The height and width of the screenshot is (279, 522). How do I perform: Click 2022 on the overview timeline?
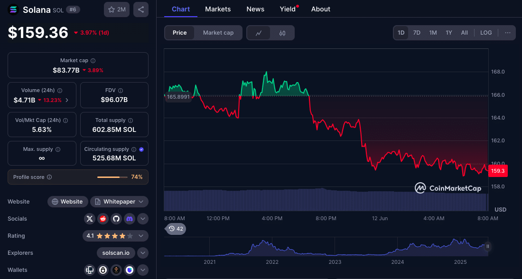[x=272, y=262]
